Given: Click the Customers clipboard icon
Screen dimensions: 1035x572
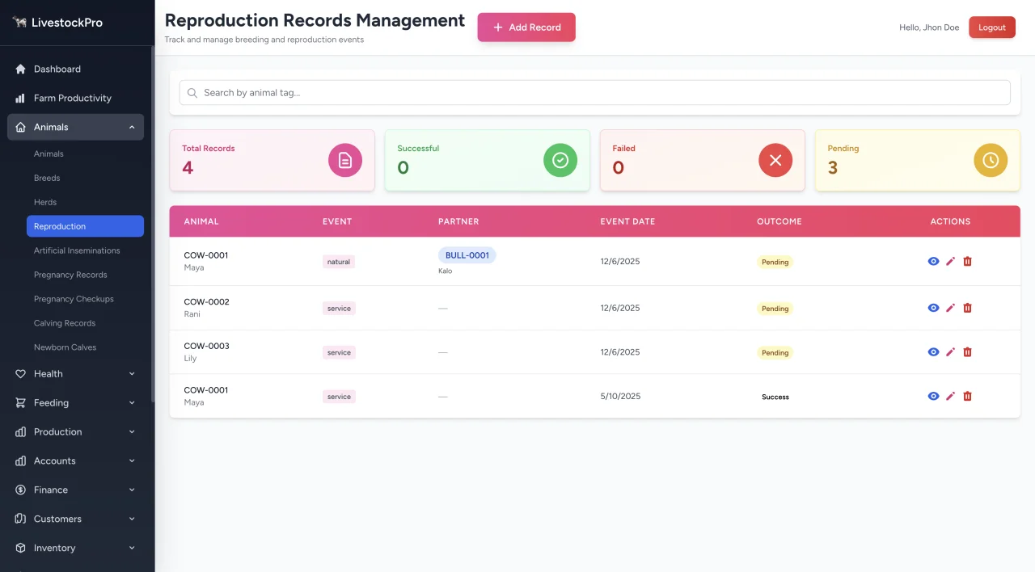Looking at the screenshot, I should 21,519.
